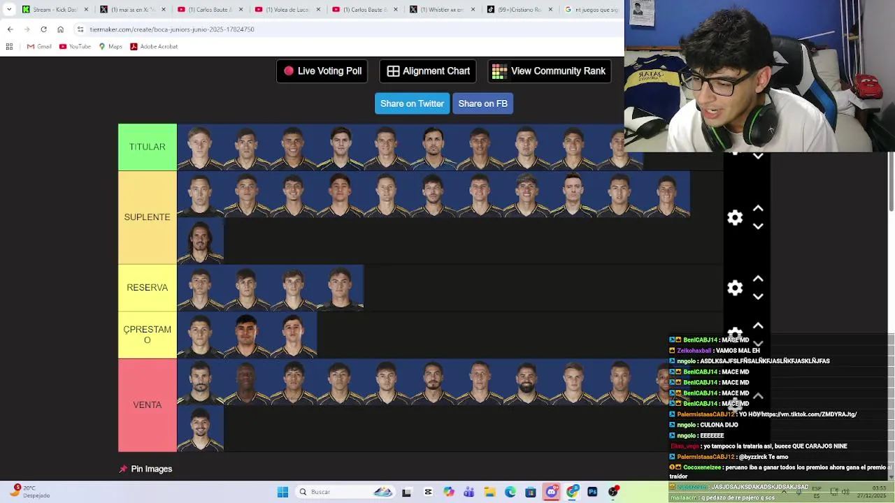
Task: Click View Community Rank button
Action: (549, 71)
